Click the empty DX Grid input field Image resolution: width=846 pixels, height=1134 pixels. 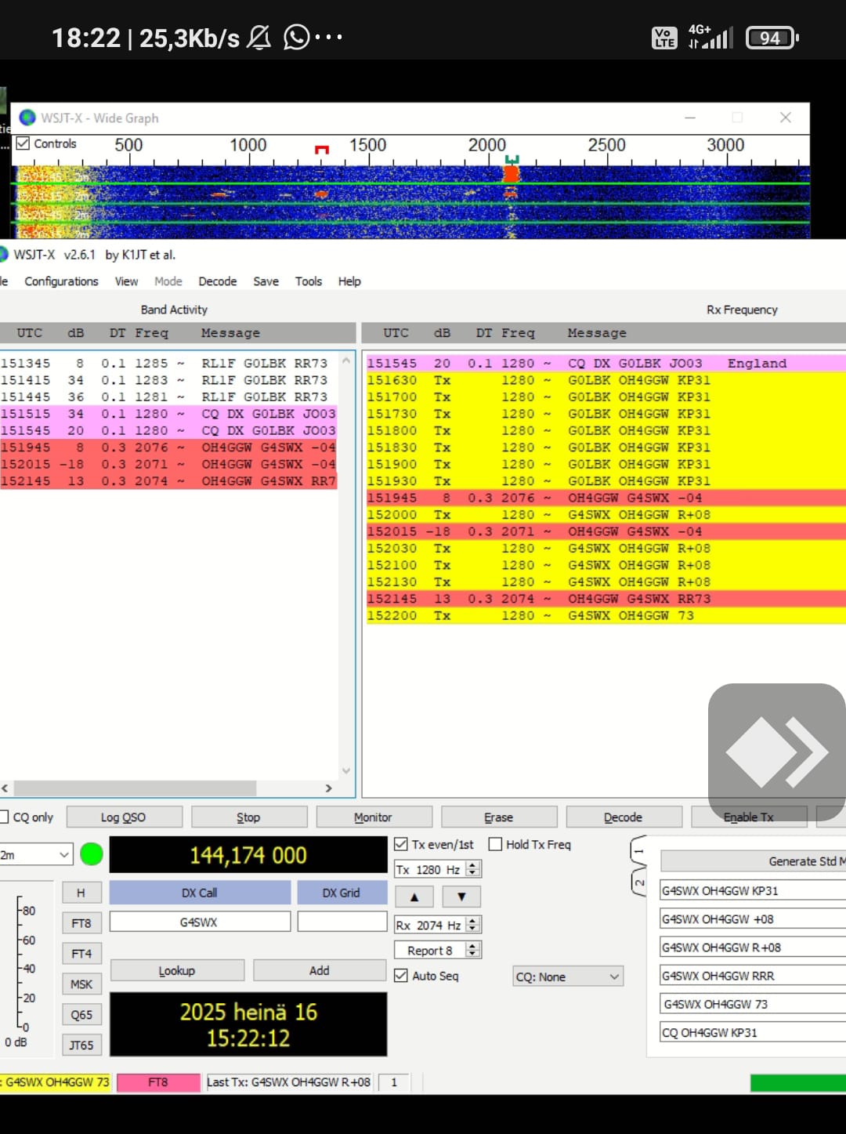click(x=342, y=922)
